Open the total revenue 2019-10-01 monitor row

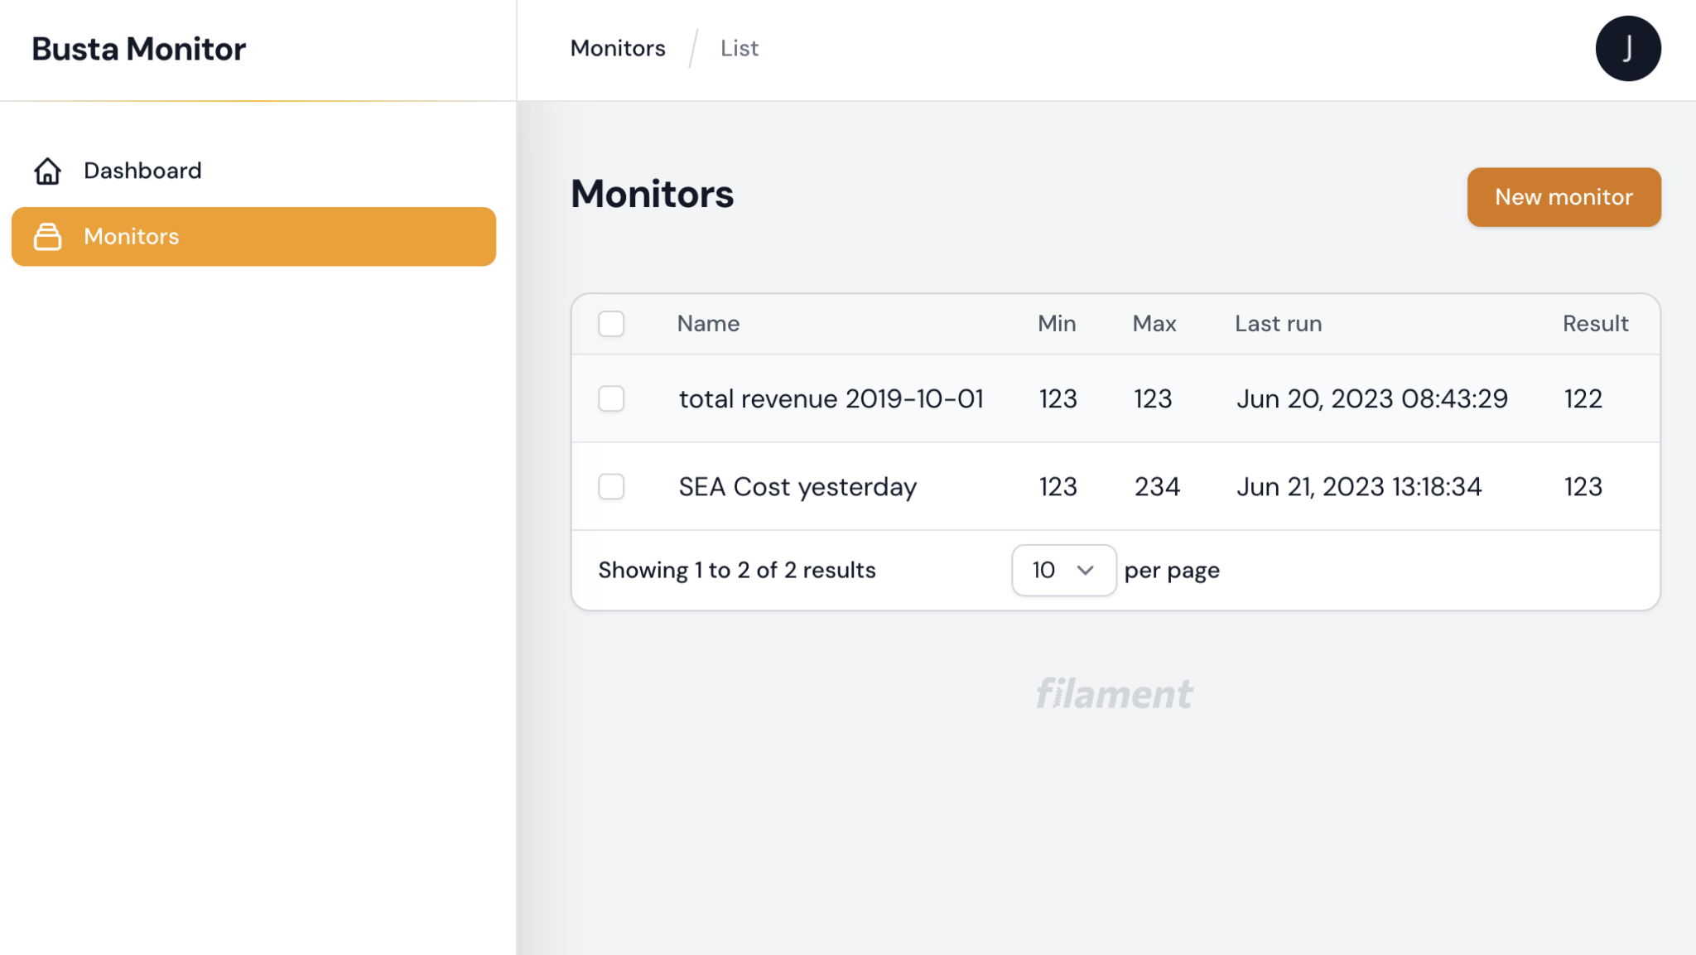pyautogui.click(x=831, y=398)
